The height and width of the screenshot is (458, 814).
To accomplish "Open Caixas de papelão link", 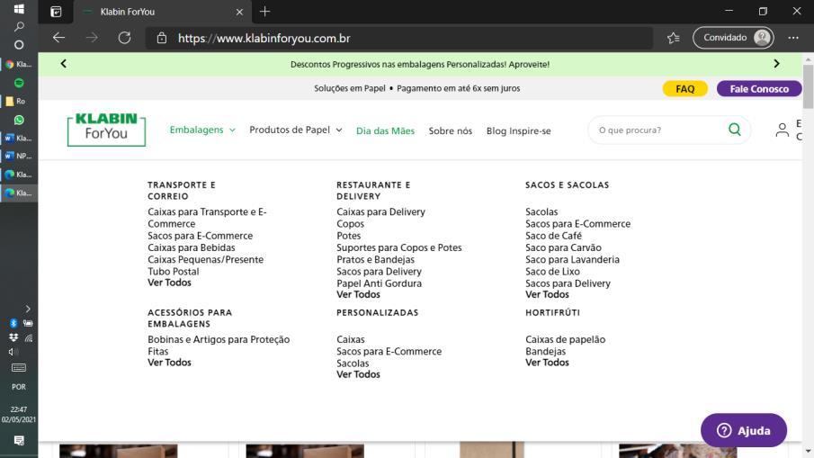I will (566, 339).
